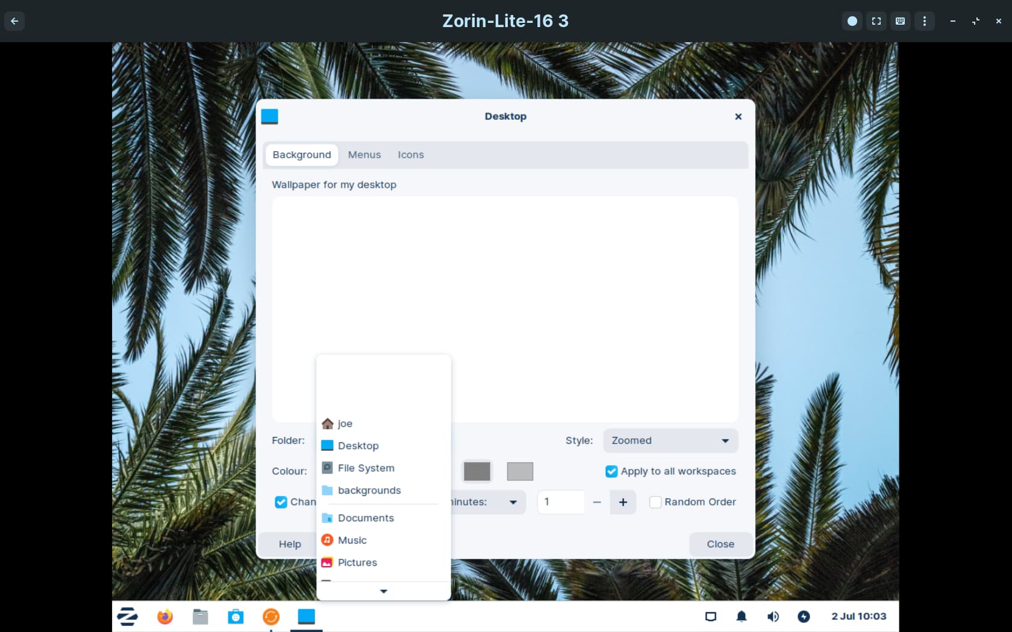
Task: Open the Software store taskbar icon
Action: [236, 616]
